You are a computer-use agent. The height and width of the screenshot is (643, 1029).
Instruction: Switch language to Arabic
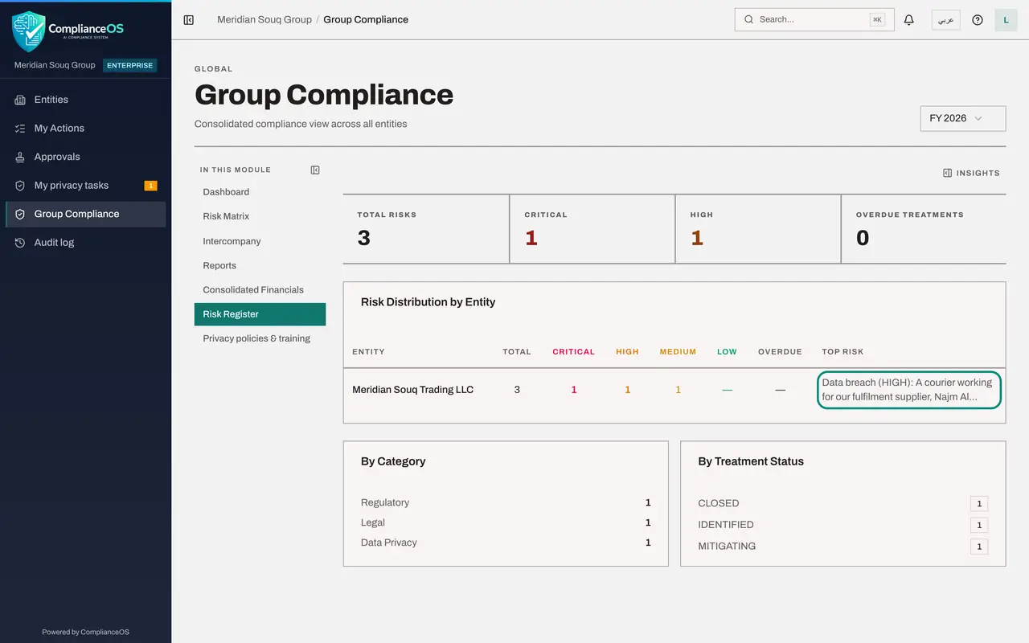pos(945,20)
